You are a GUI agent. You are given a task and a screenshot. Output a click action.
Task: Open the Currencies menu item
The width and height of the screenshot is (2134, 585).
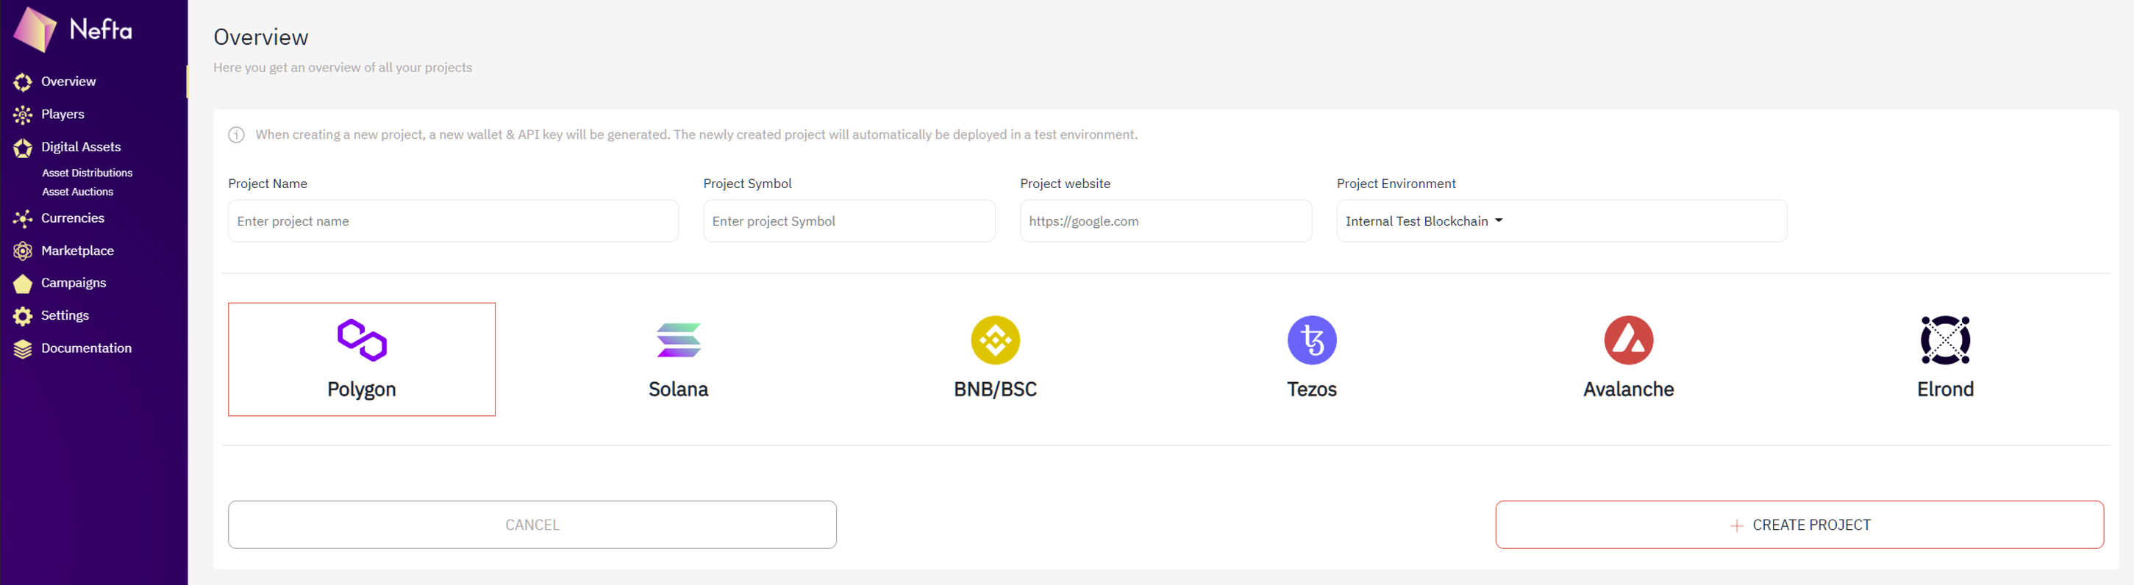pyautogui.click(x=73, y=218)
